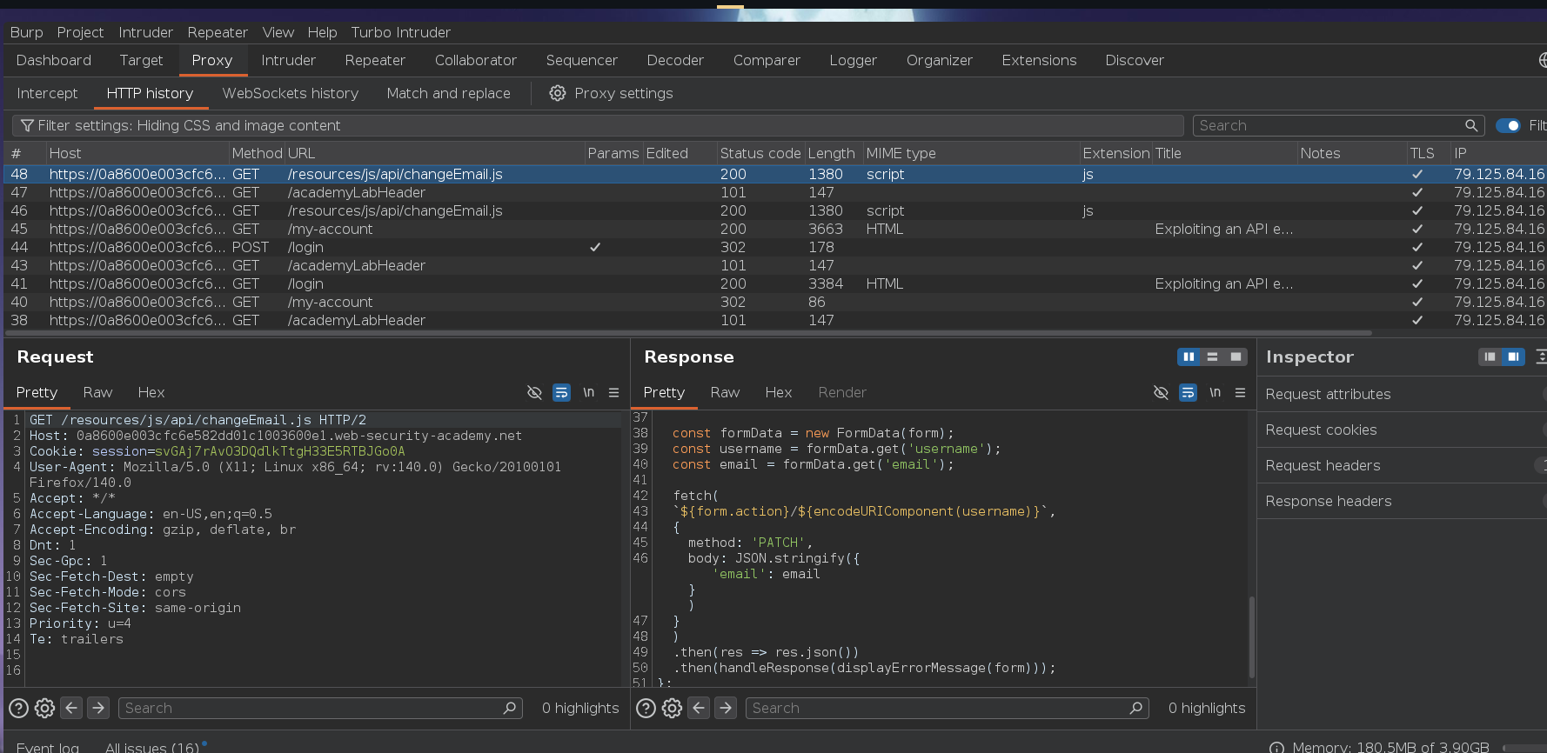Open Request search settings gear
The width and height of the screenshot is (1547, 753).
[45, 708]
